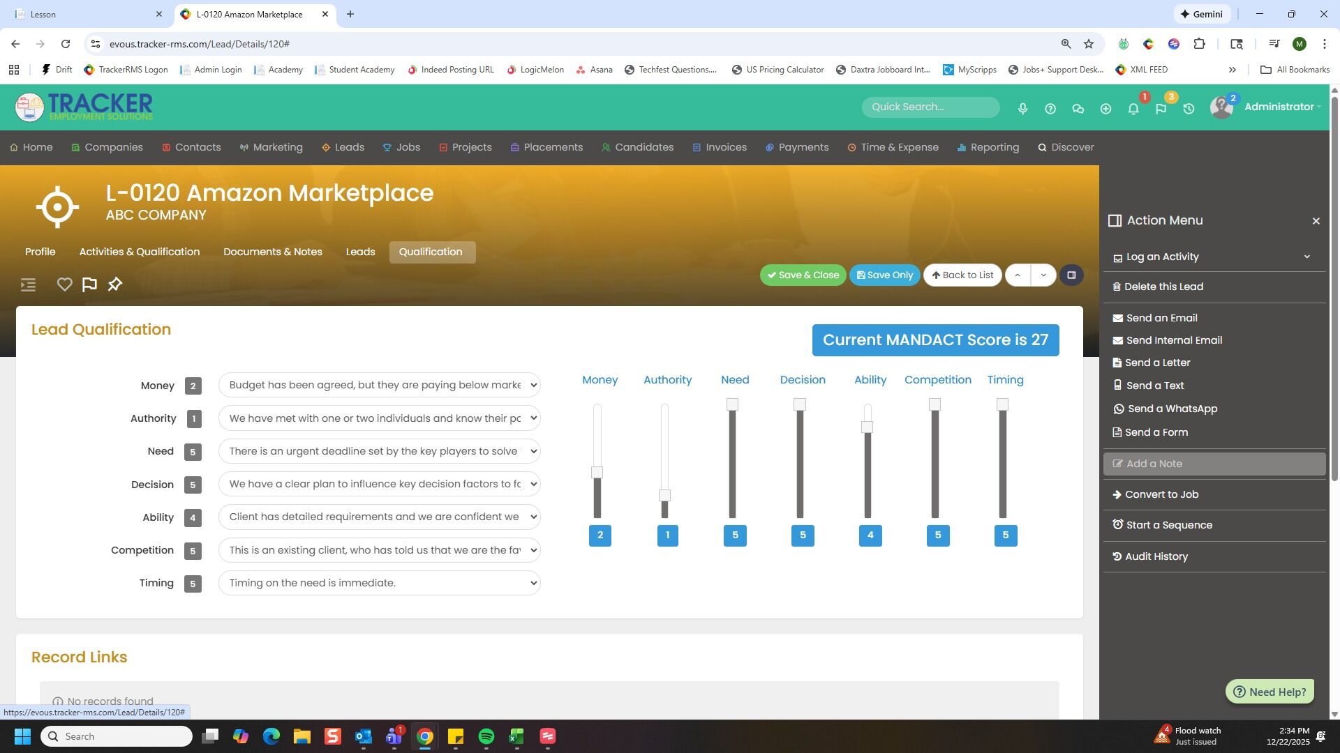The height and width of the screenshot is (753, 1340).
Task: Close the Action Menu panel
Action: point(1316,221)
